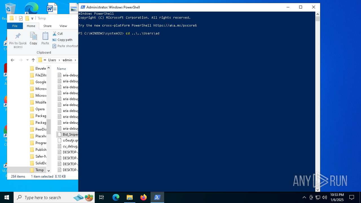The image size is (361, 203).
Task: Switch to the View ribbon tab
Action: (x=63, y=26)
